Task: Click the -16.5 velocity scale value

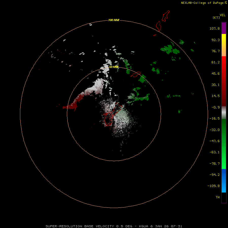Action: tap(215, 119)
